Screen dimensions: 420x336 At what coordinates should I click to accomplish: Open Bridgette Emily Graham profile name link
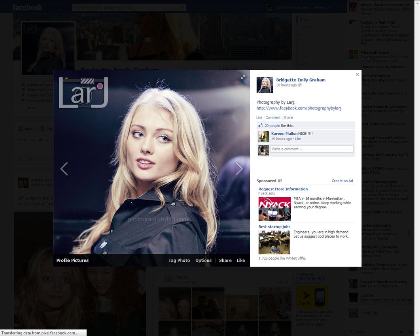point(301,80)
